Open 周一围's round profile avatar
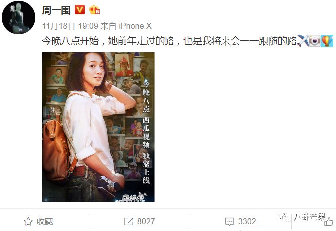 pyautogui.click(x=18, y=17)
